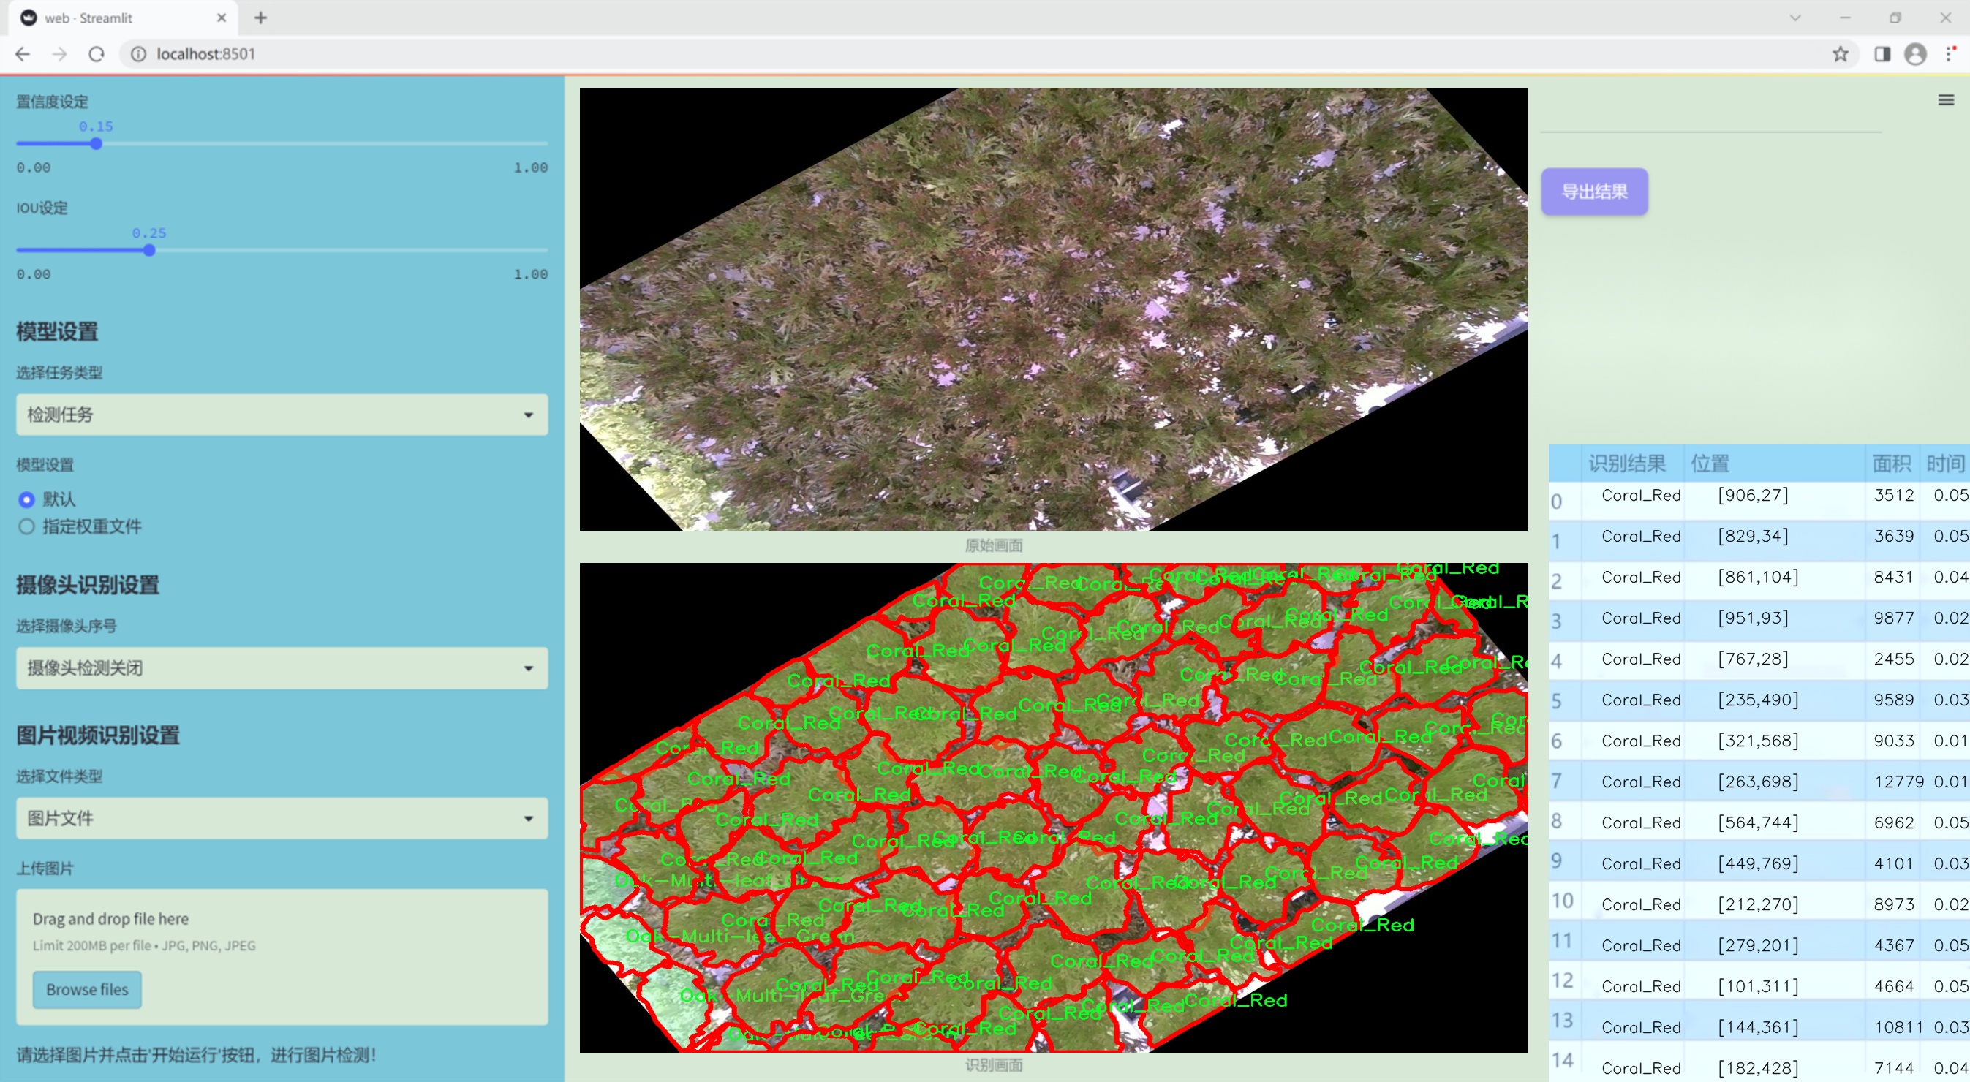
Task: Reload the page with the refresh icon
Action: pos(97,54)
